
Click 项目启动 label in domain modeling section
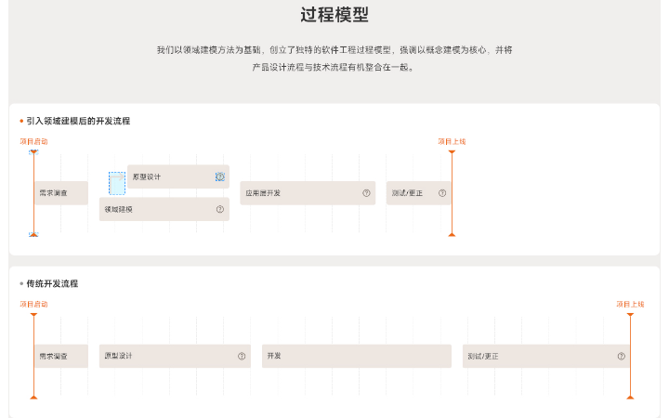click(33, 141)
